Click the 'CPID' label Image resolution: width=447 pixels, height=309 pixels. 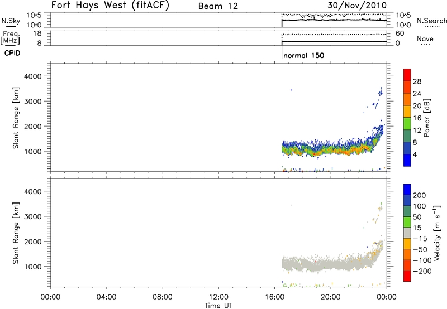[x=12, y=53]
